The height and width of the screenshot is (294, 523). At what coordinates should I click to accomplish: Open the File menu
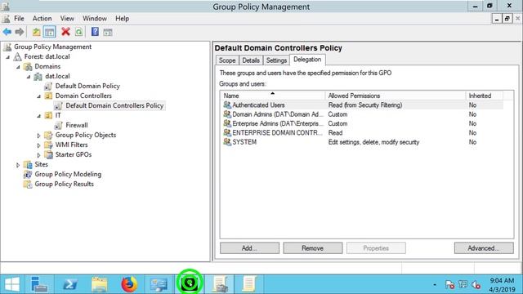tap(19, 19)
